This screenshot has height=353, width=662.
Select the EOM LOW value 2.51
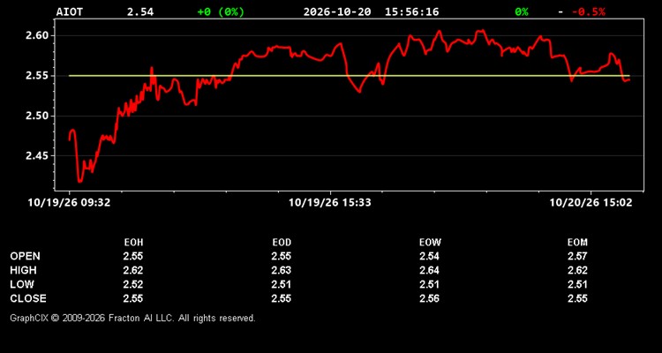(577, 284)
